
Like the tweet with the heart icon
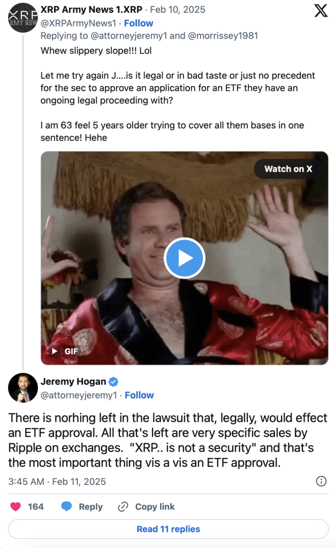point(16,506)
